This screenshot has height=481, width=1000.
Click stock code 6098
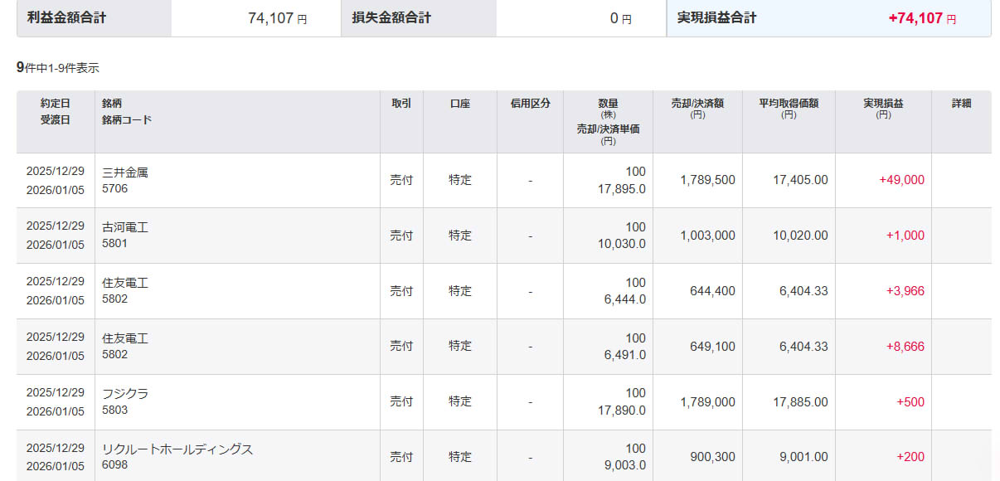pos(114,466)
